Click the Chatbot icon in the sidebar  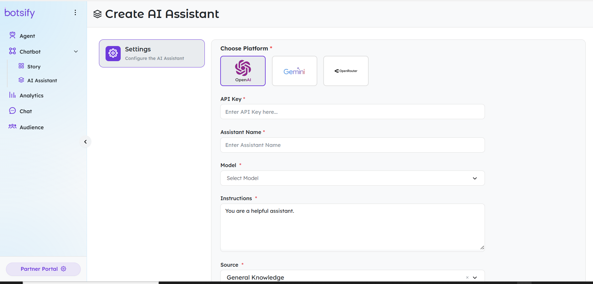12,51
